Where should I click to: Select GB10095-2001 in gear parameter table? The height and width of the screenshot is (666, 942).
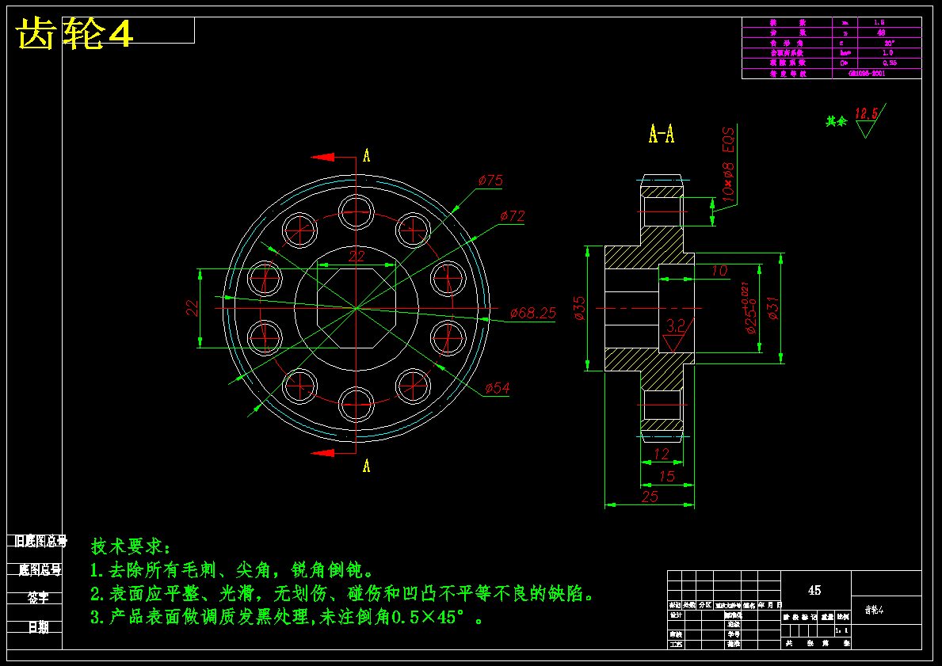pos(866,74)
